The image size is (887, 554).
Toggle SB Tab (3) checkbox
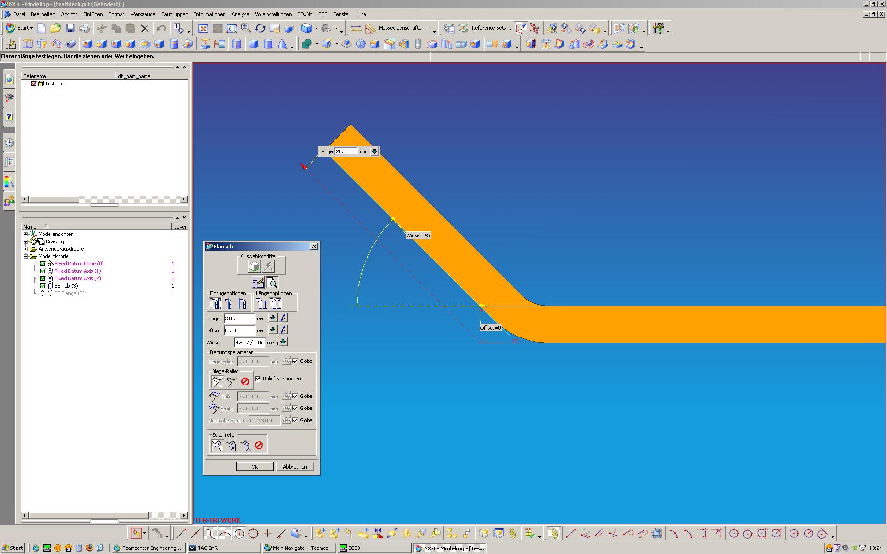click(x=43, y=286)
